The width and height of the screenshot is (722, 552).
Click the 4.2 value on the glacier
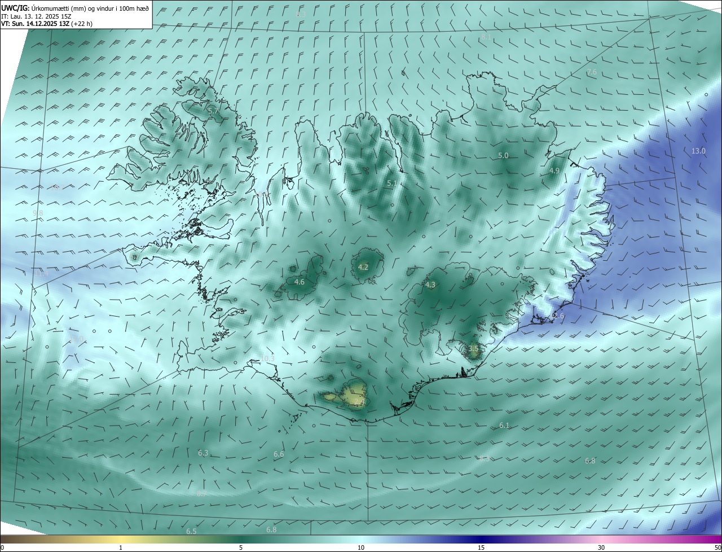point(363,267)
